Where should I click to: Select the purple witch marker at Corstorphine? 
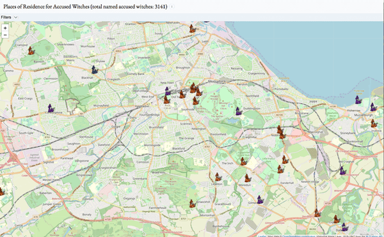[x=51, y=108]
